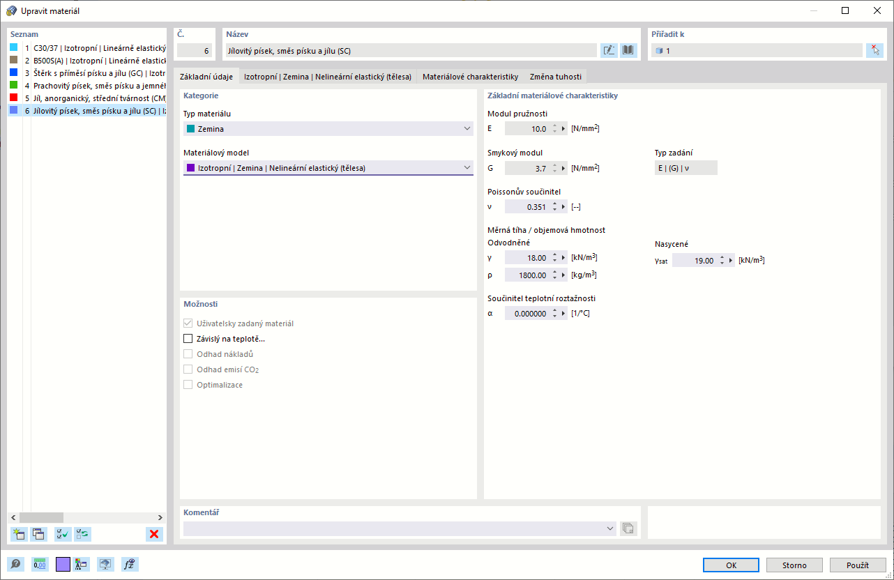Switch to the Základní údaje tab
This screenshot has height=580, width=894.
(206, 77)
